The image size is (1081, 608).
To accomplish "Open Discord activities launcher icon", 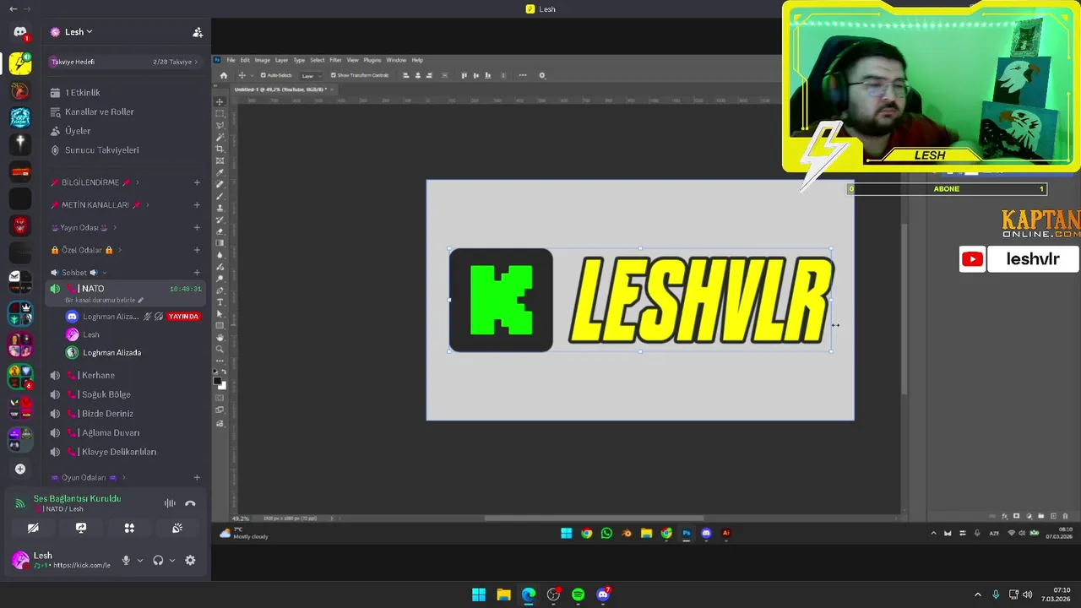I will coord(129,528).
